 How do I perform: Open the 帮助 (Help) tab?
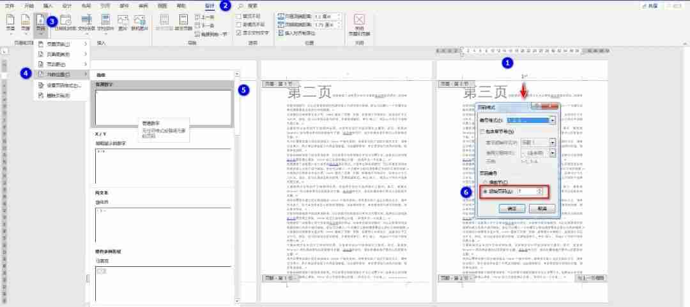[x=181, y=6]
